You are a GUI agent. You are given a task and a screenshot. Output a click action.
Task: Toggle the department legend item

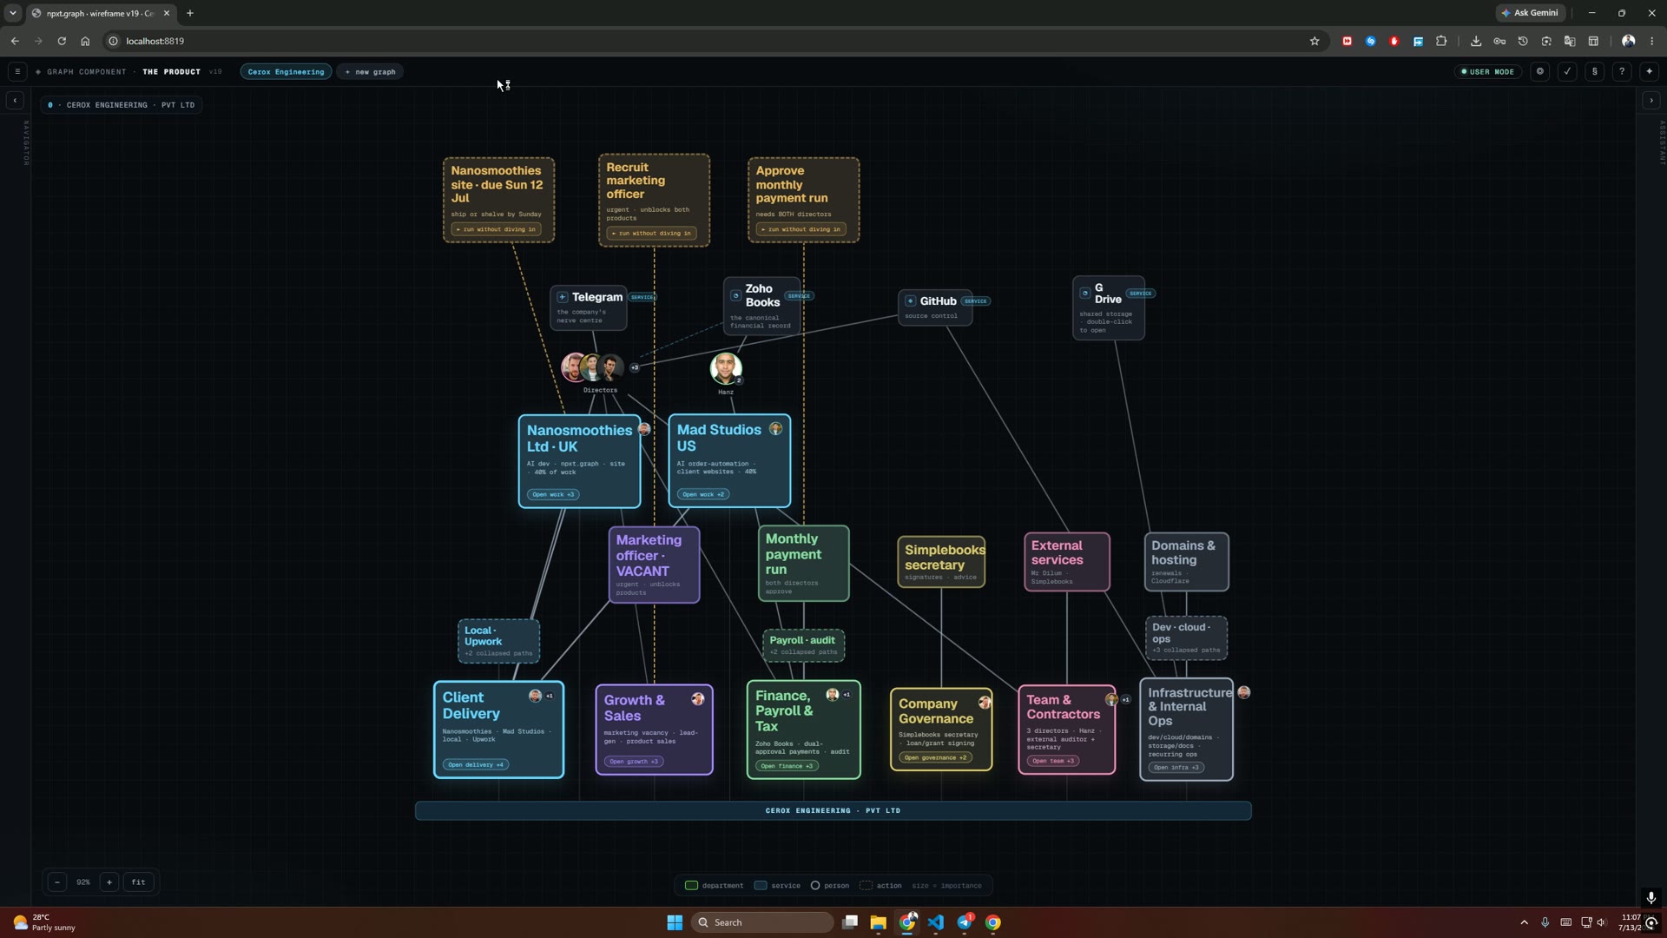[x=714, y=886]
